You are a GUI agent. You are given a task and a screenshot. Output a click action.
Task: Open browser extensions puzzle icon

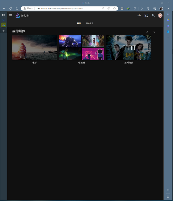(135, 9)
